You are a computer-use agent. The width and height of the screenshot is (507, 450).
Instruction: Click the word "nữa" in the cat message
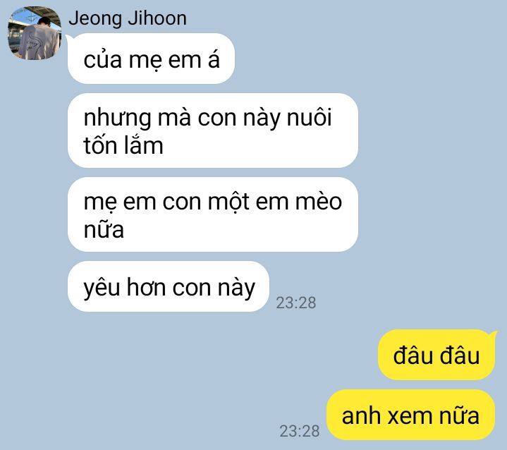[104, 229]
